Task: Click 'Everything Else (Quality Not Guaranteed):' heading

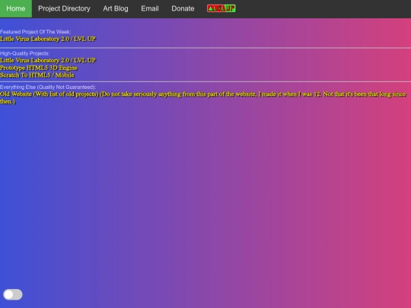Action: 48,87
